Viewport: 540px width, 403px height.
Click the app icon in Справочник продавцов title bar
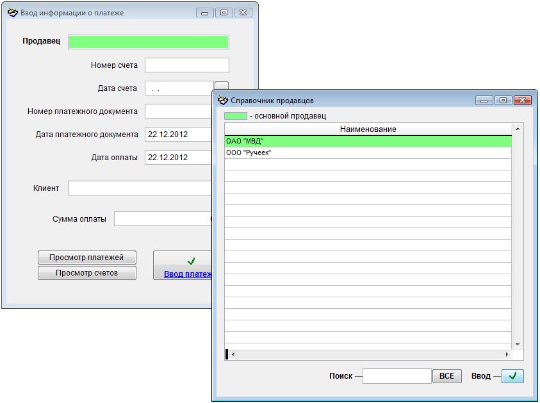point(223,101)
